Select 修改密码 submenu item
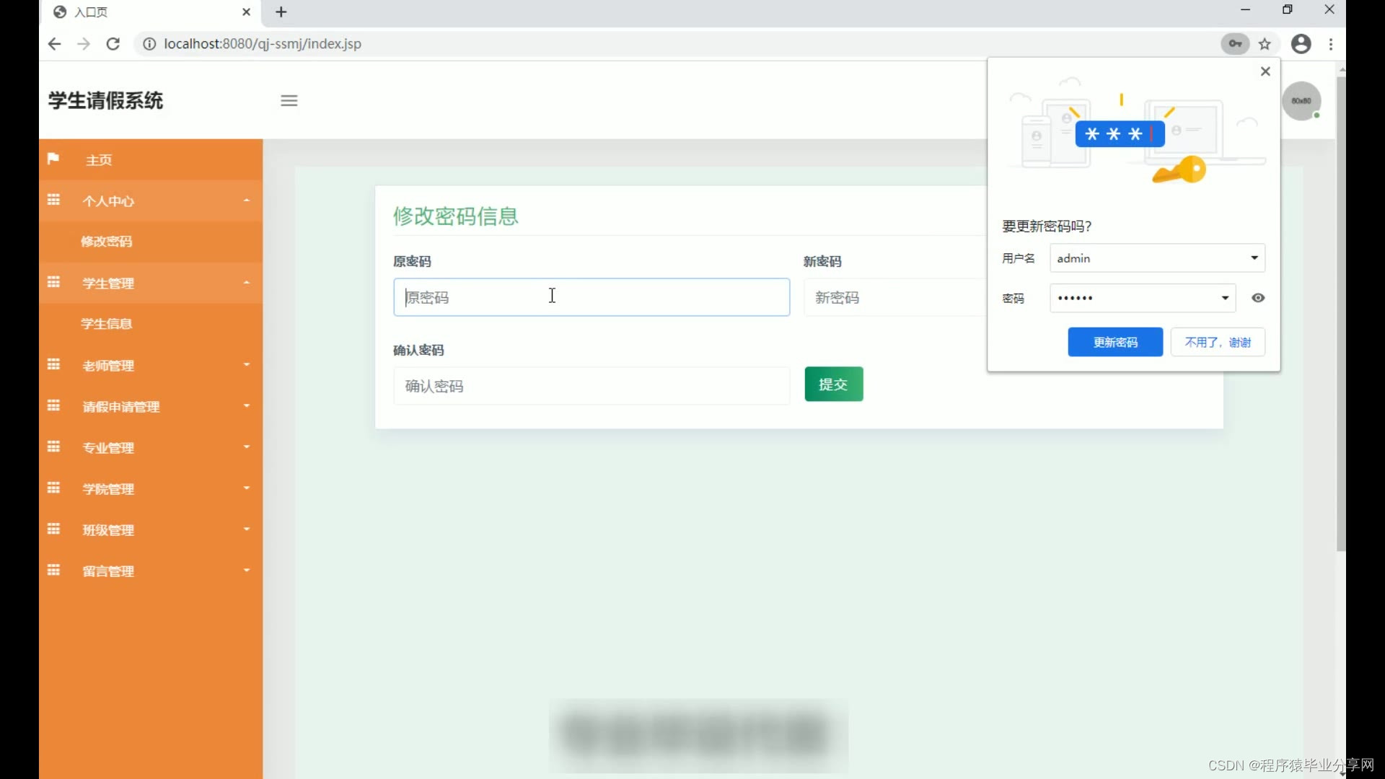The image size is (1385, 779). click(x=107, y=242)
